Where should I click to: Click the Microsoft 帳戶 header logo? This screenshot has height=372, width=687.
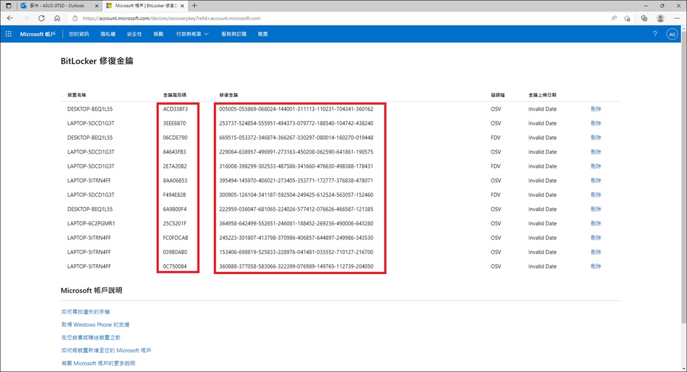(x=38, y=34)
